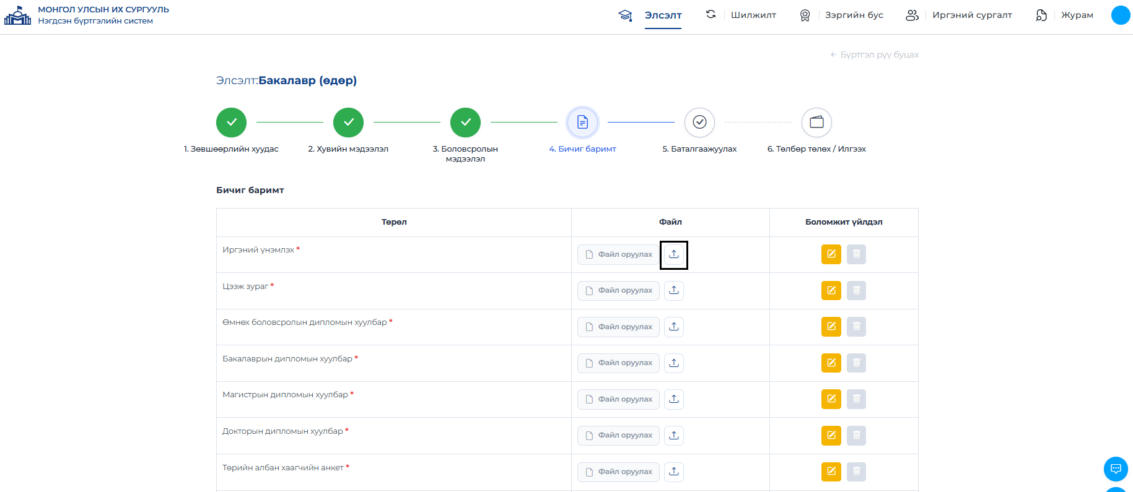The width and height of the screenshot is (1133, 492).
Task: Go to Иргэний сургалт tab
Action: [972, 15]
